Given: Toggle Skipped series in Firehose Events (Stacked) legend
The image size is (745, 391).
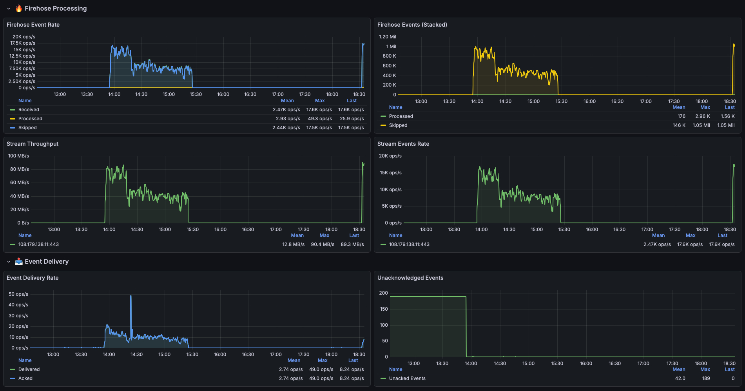Looking at the screenshot, I should [398, 125].
